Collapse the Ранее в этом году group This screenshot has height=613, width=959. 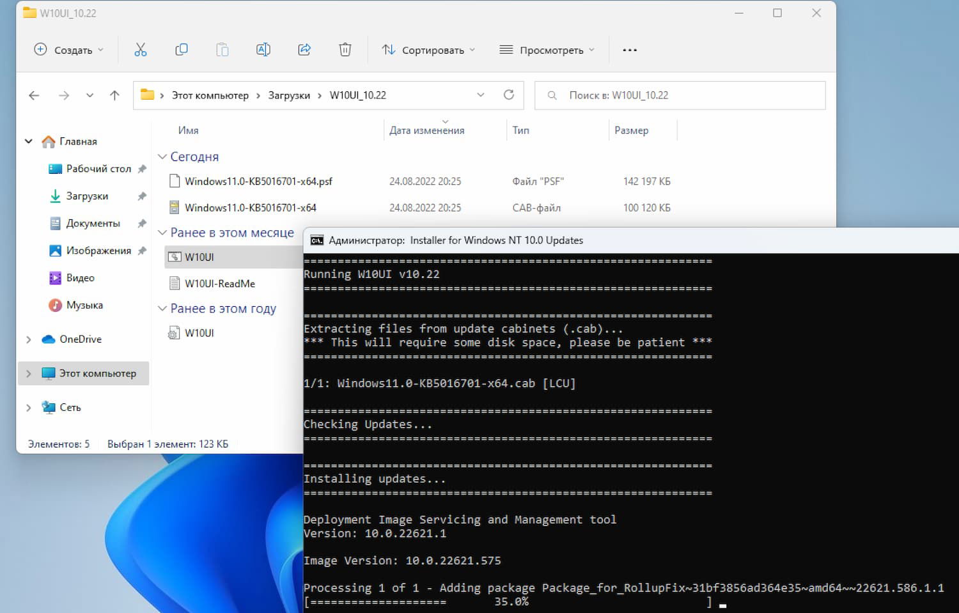162,309
